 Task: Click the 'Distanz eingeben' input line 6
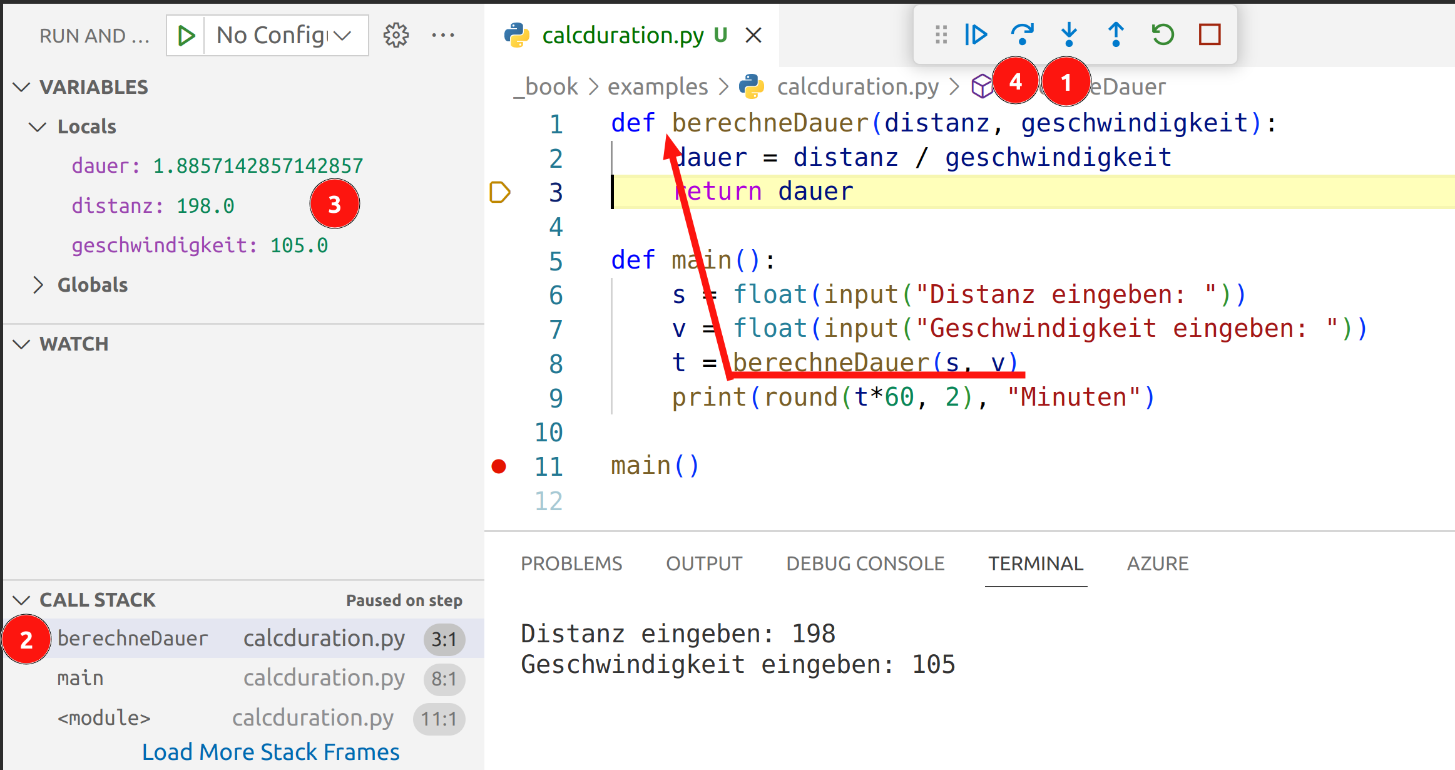coord(959,295)
